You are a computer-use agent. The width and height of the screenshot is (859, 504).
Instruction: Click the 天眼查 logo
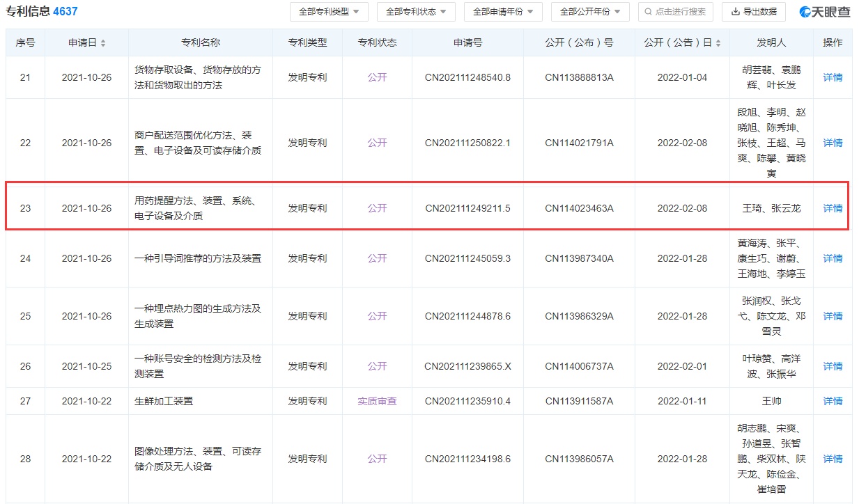825,12
